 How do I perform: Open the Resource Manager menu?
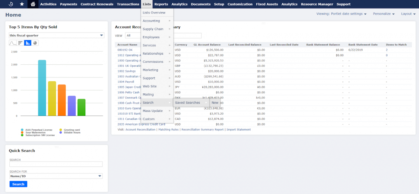pyautogui.click(x=317, y=4)
